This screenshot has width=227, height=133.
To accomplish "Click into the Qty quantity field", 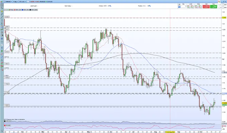I will click(184, 6).
